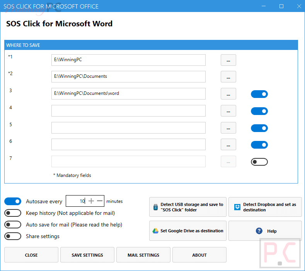Browse folder for save location 4
Viewport: 305px width, 271px height.
point(228,111)
